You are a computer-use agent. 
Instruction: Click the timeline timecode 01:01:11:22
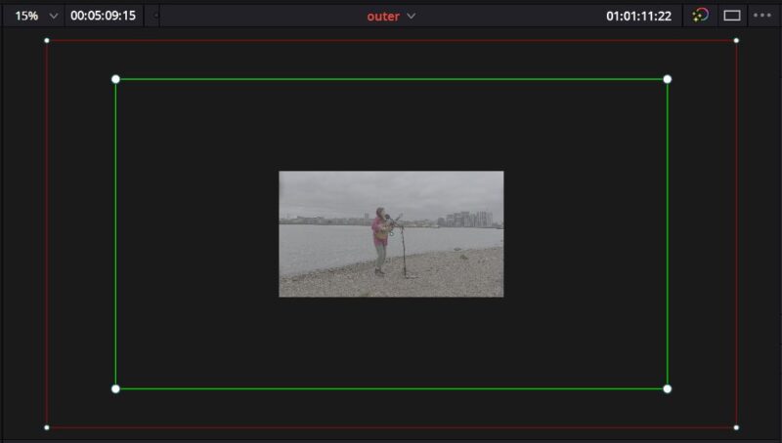[638, 16]
